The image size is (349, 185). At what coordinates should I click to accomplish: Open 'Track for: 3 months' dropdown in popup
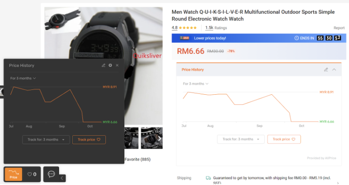(x=46, y=139)
